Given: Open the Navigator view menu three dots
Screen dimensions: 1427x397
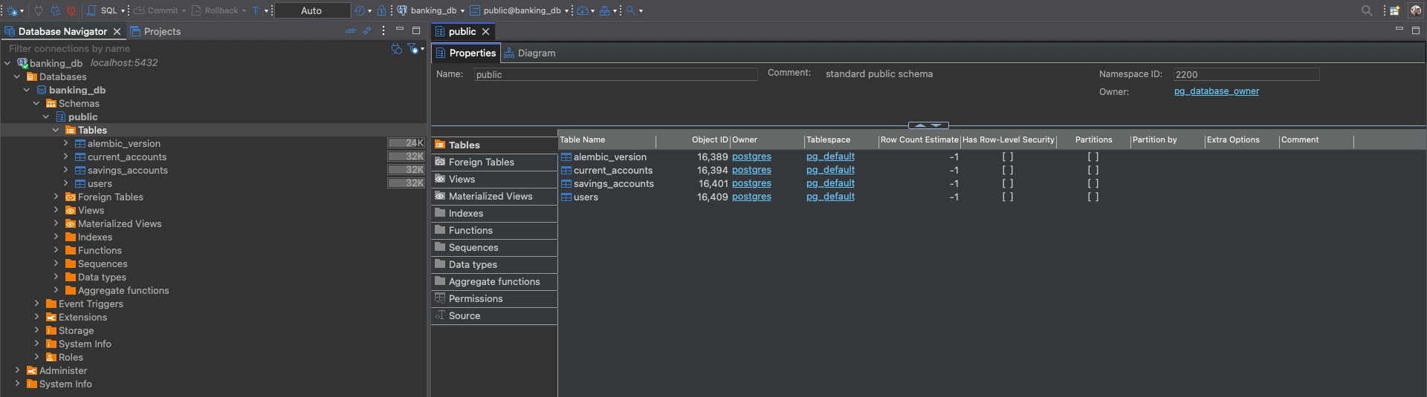Looking at the screenshot, I should 384,30.
